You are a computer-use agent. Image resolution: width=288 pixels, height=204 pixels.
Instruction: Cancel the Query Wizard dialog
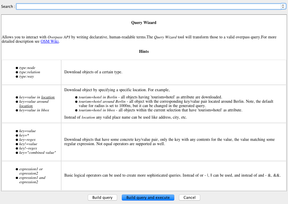189,198
